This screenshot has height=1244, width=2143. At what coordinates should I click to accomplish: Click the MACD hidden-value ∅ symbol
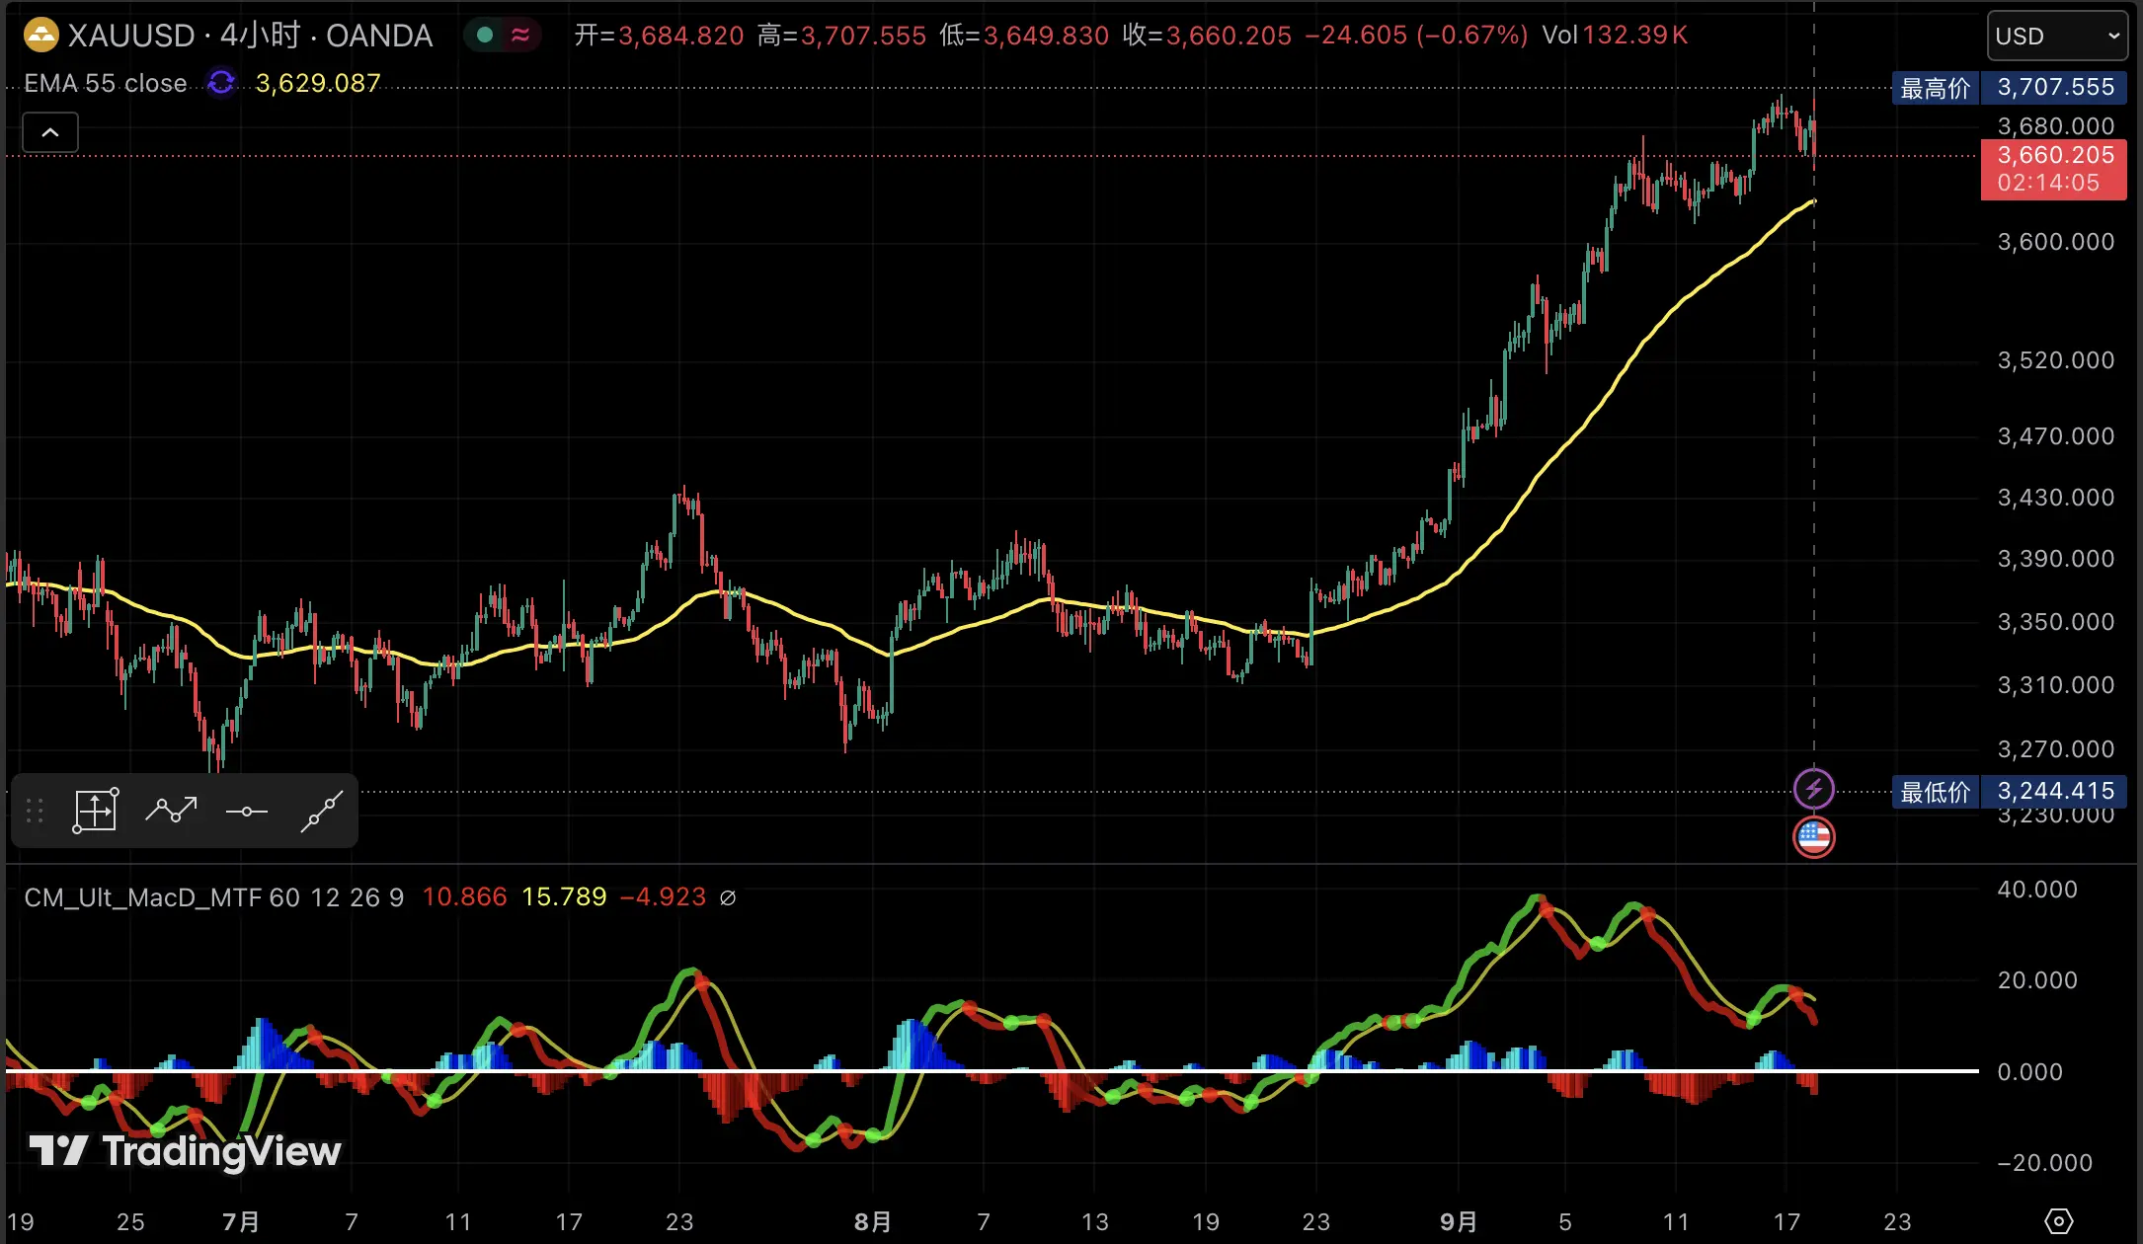728,897
